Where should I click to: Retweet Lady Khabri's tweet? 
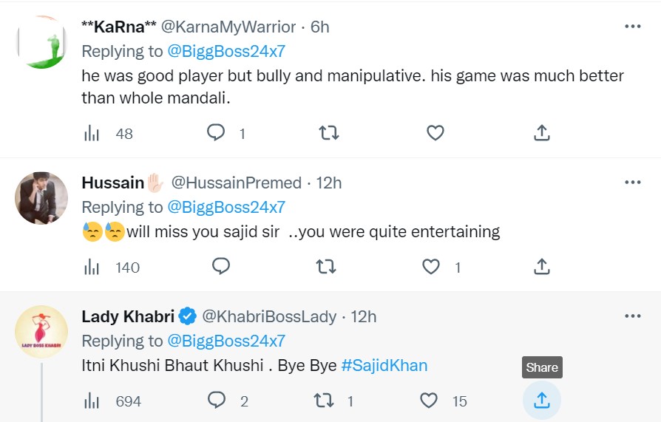pyautogui.click(x=324, y=401)
